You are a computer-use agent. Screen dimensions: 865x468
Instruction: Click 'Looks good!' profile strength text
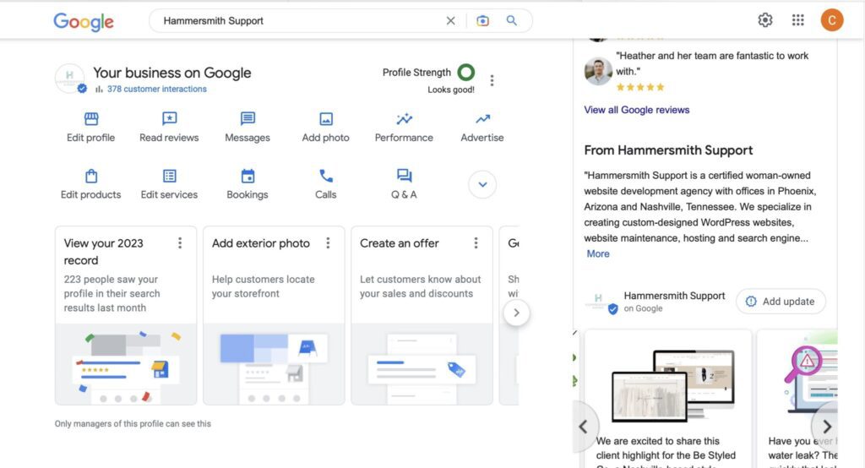pos(451,90)
